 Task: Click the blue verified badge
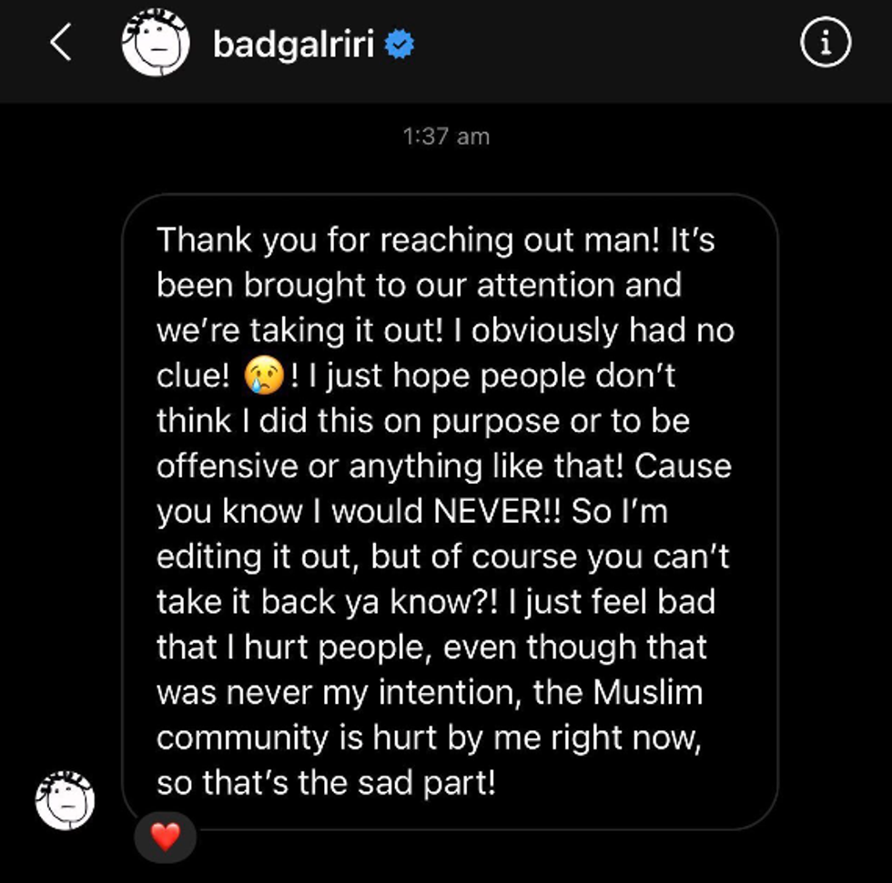(400, 45)
